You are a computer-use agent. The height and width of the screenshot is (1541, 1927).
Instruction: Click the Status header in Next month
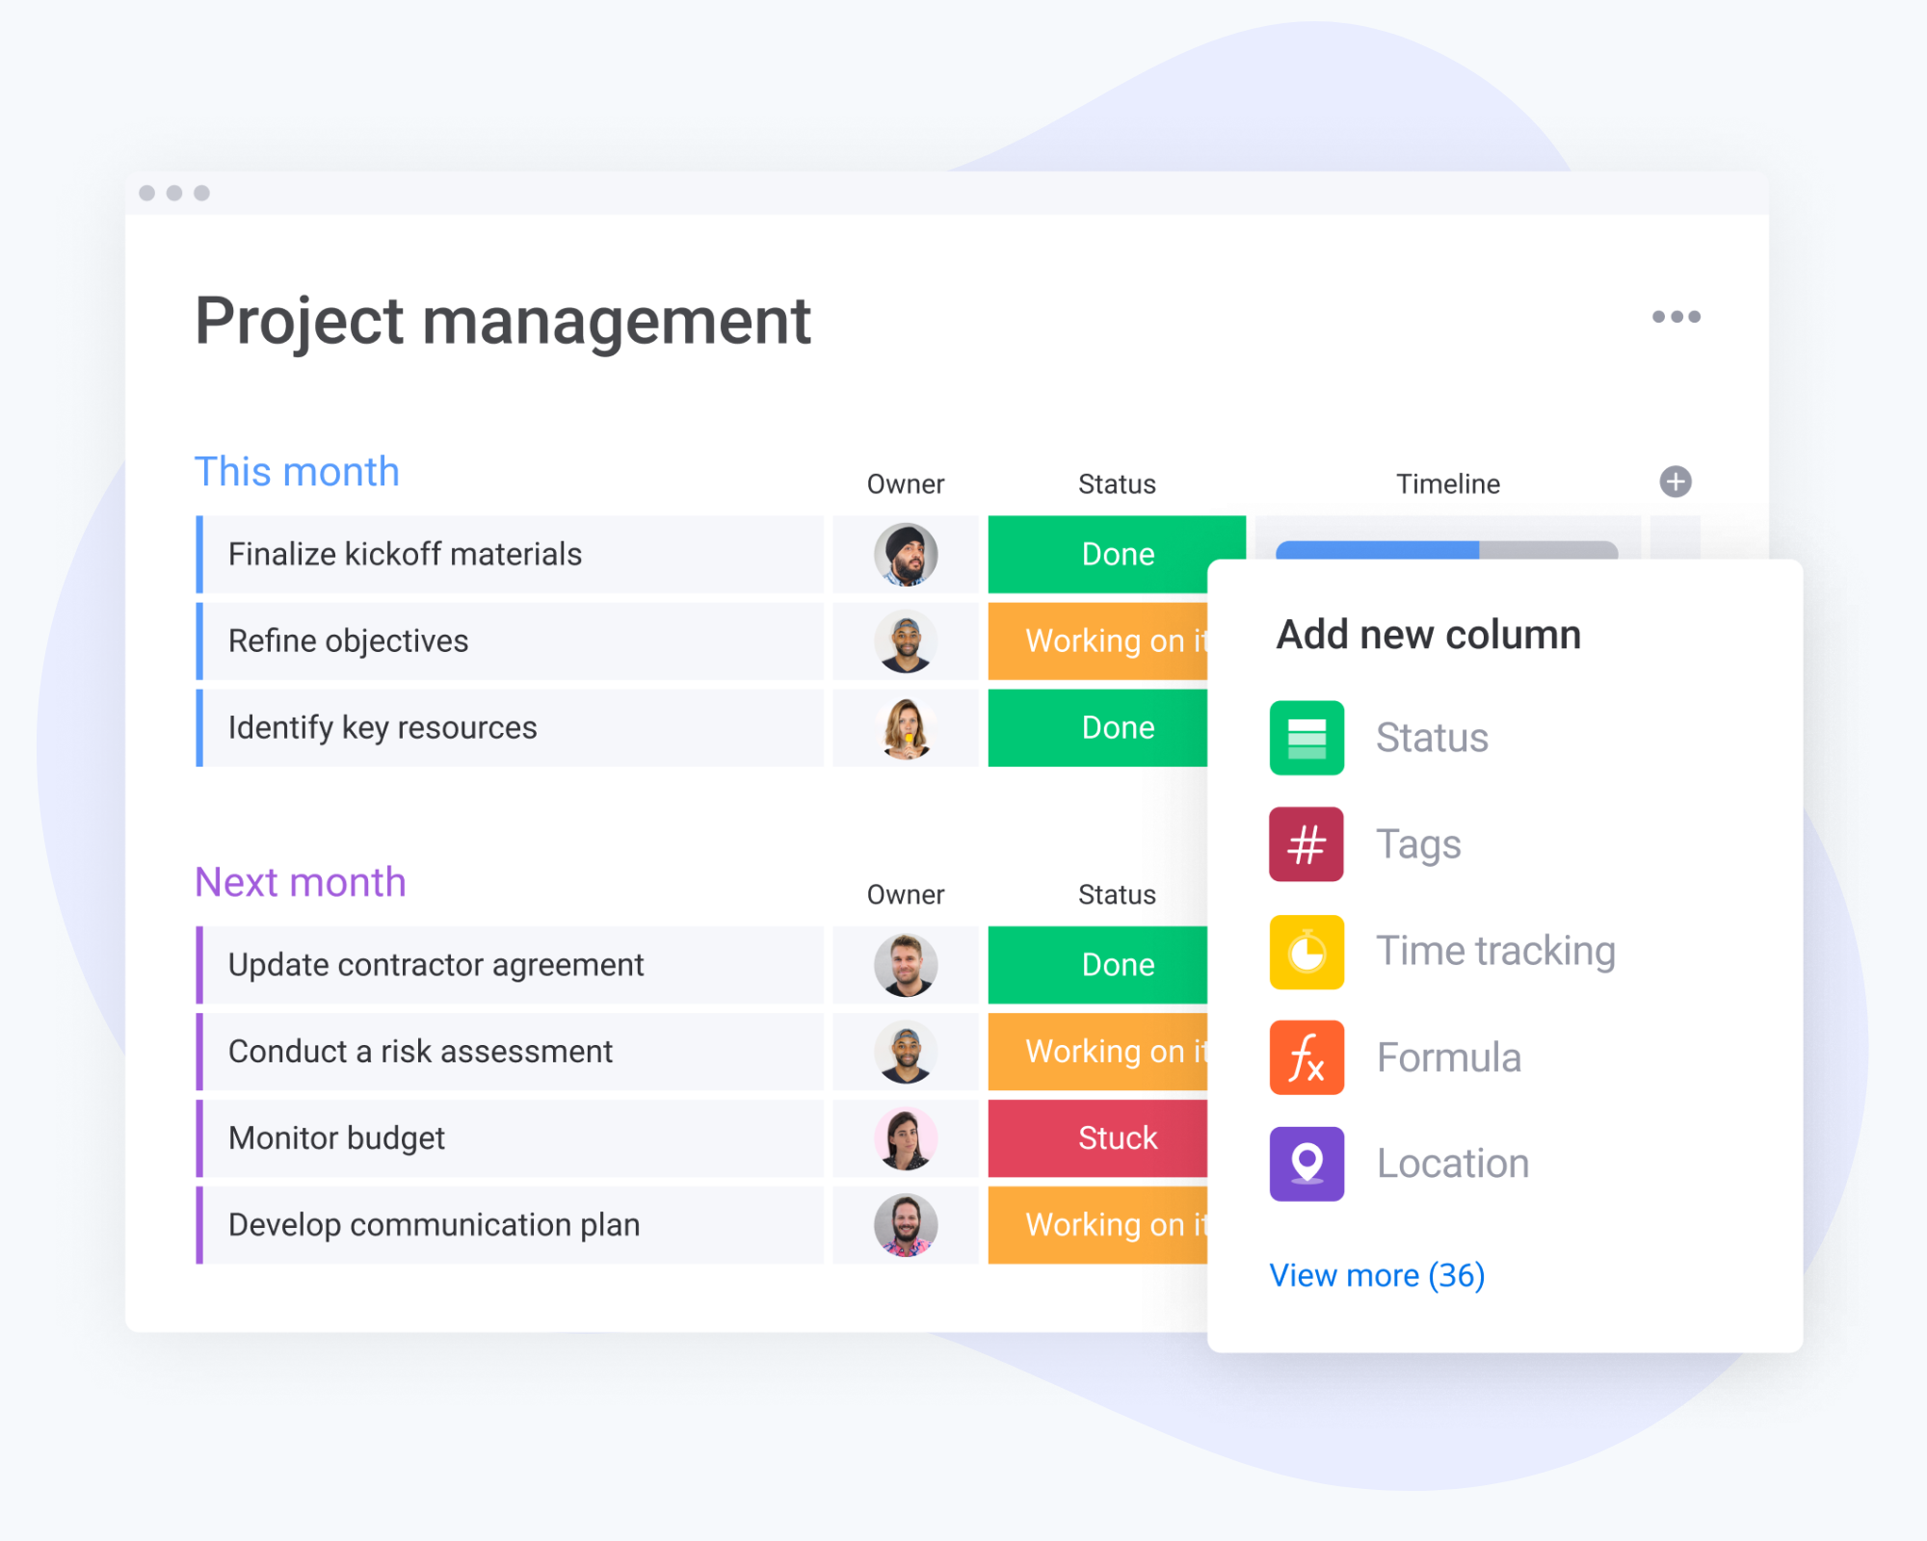1117,895
